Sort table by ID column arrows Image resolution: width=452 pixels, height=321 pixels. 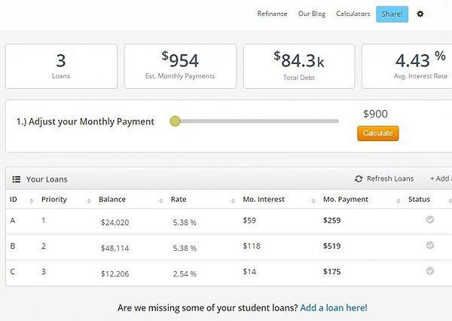point(32,200)
